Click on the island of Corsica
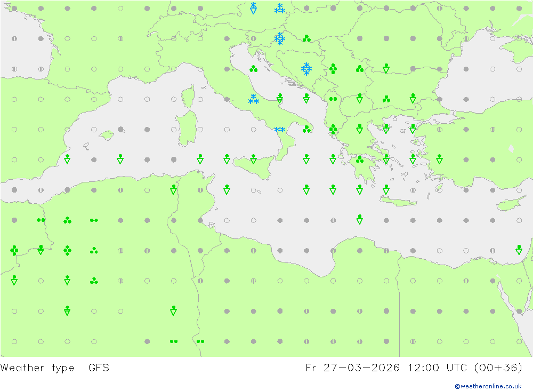The height and width of the screenshot is (391, 533). [x=189, y=97]
